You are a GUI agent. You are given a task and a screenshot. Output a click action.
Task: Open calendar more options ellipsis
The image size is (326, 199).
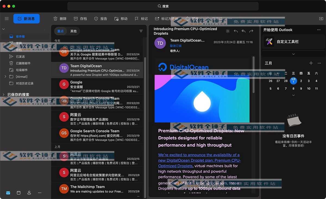[x=319, y=63]
